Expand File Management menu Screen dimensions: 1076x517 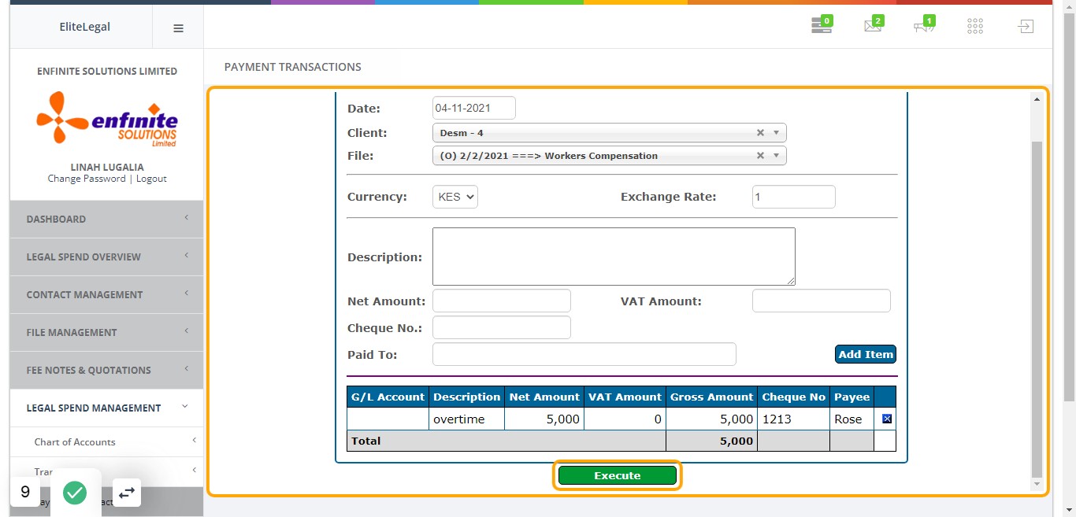click(106, 332)
